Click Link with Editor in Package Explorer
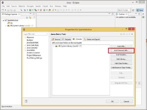 click(x=30, y=18)
